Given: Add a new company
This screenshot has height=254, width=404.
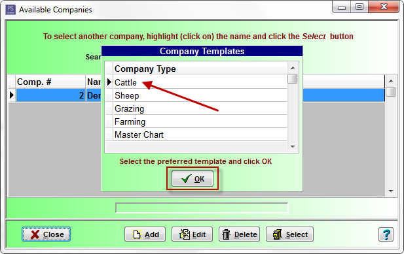Looking at the screenshot, I should pos(145,234).
